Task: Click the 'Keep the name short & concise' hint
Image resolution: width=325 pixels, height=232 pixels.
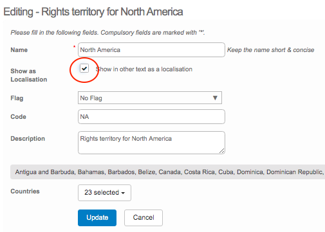Action: 271,50
